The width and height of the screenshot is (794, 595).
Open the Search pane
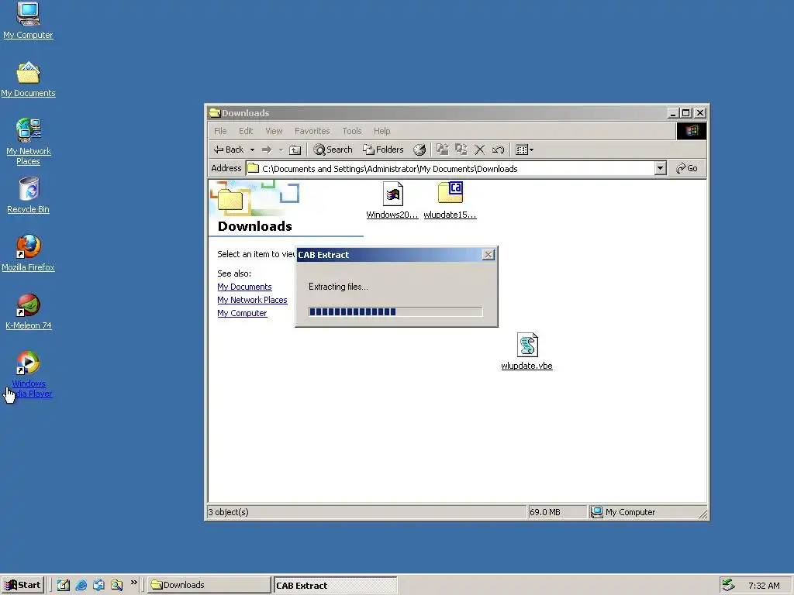point(333,150)
